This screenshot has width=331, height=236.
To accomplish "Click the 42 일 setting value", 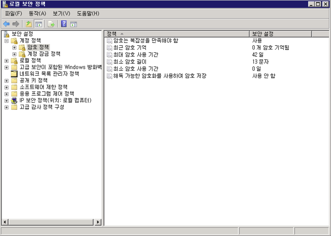I will [x=258, y=55].
